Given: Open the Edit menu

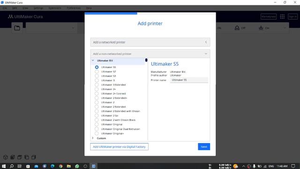Looking at the screenshot, I should (x=15, y=8).
